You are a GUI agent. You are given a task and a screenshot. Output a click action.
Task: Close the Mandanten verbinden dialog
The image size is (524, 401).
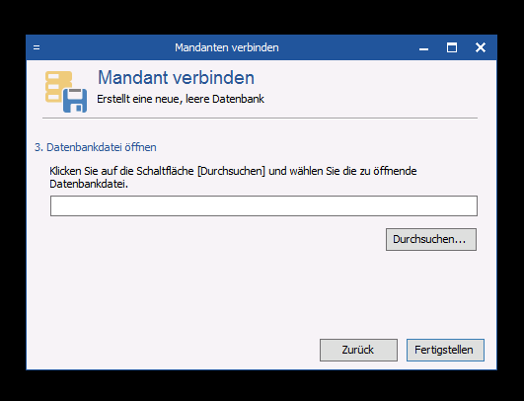point(481,47)
